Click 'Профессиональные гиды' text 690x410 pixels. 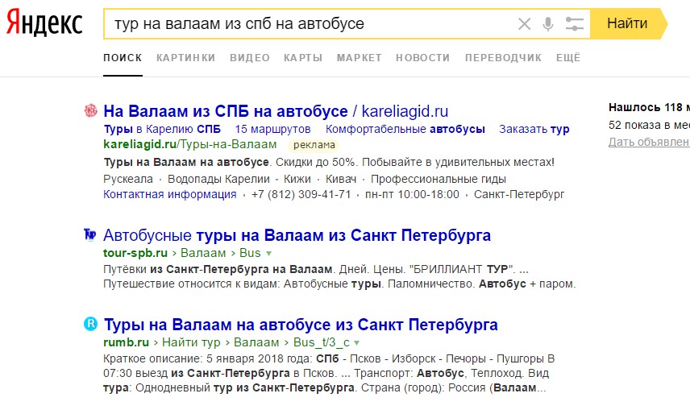[x=439, y=180]
